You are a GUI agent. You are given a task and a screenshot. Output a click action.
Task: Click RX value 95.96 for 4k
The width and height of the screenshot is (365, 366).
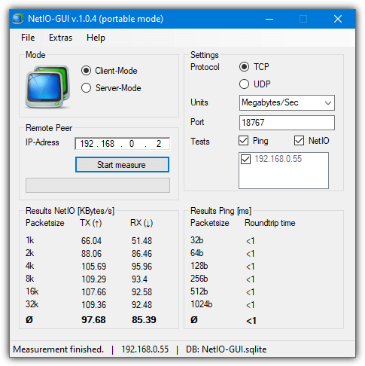[x=141, y=267]
